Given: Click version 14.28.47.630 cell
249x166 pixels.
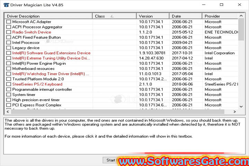Looking at the screenshot, I should click(151, 58).
